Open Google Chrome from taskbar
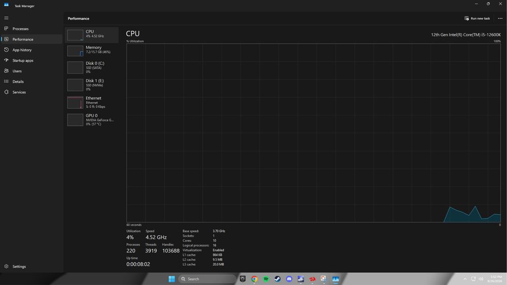Screen dimensions: 507x285 click(x=254, y=279)
